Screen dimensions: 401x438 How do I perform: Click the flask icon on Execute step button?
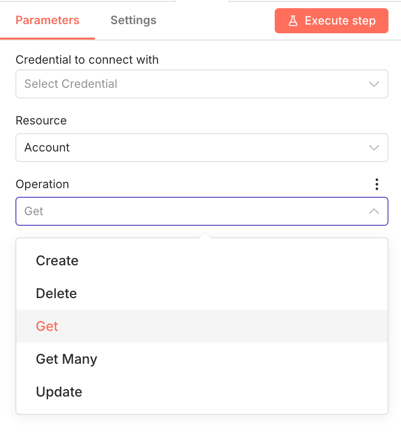click(x=293, y=21)
